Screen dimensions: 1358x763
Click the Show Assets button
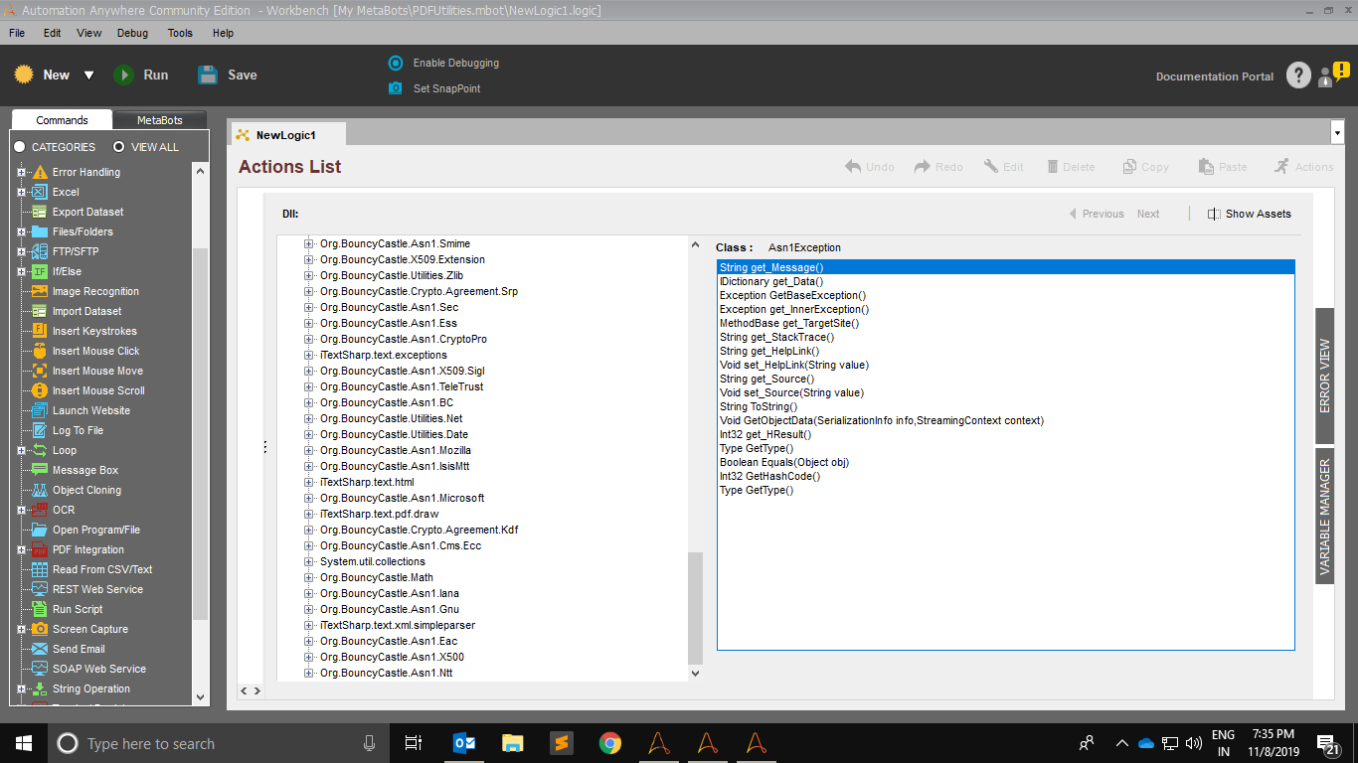click(1250, 214)
